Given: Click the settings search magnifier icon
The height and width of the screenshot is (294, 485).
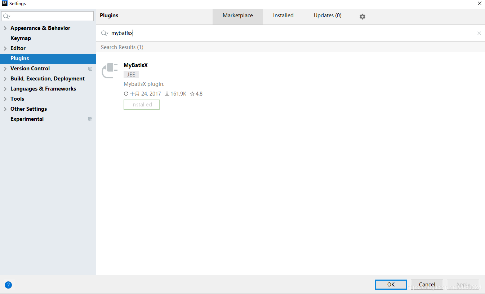Looking at the screenshot, I should pos(6,16).
